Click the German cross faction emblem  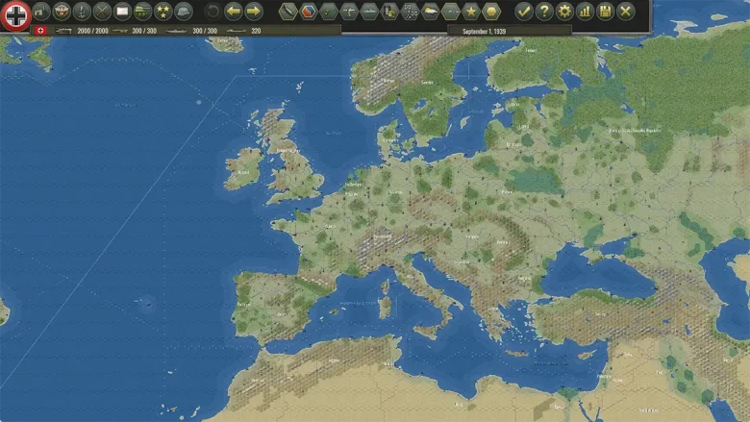(16, 15)
